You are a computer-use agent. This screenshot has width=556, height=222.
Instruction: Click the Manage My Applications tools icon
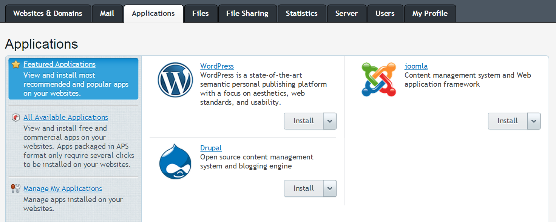point(16,189)
